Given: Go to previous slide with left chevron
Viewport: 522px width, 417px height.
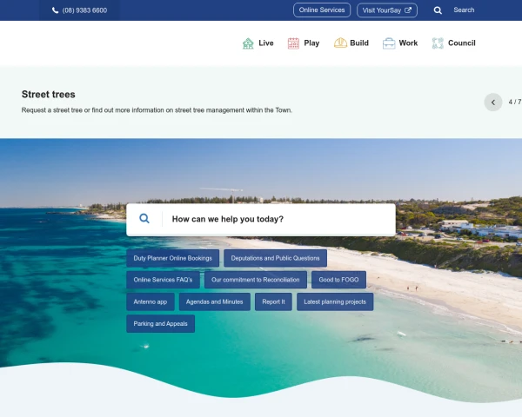Looking at the screenshot, I should pos(493,102).
